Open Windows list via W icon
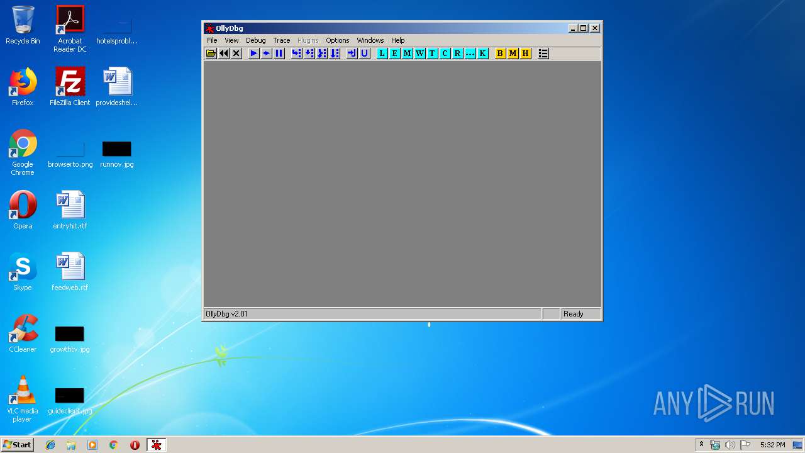Screen dimensions: 805x453 (x=420, y=53)
